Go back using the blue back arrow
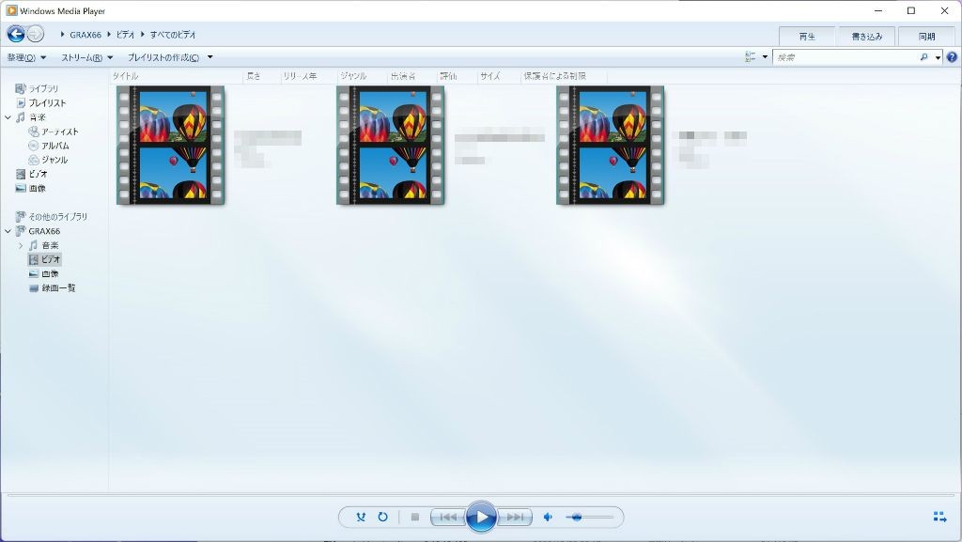This screenshot has height=542, width=962. (17, 35)
